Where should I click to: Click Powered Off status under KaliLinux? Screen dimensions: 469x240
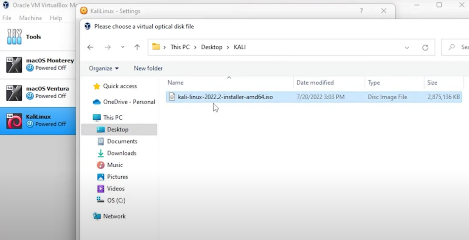(51, 124)
